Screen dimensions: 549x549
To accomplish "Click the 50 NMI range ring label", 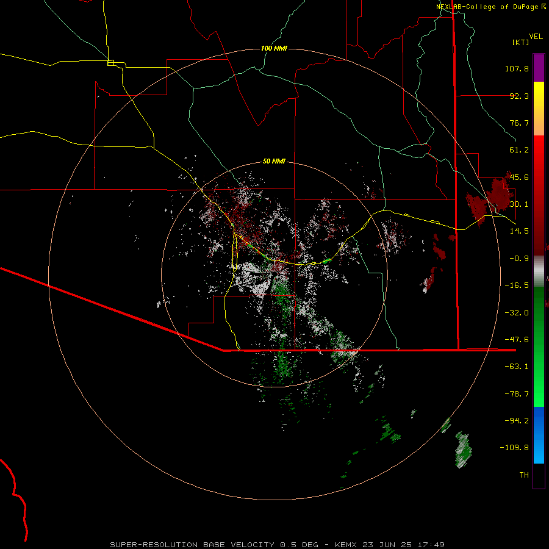I will click(274, 161).
